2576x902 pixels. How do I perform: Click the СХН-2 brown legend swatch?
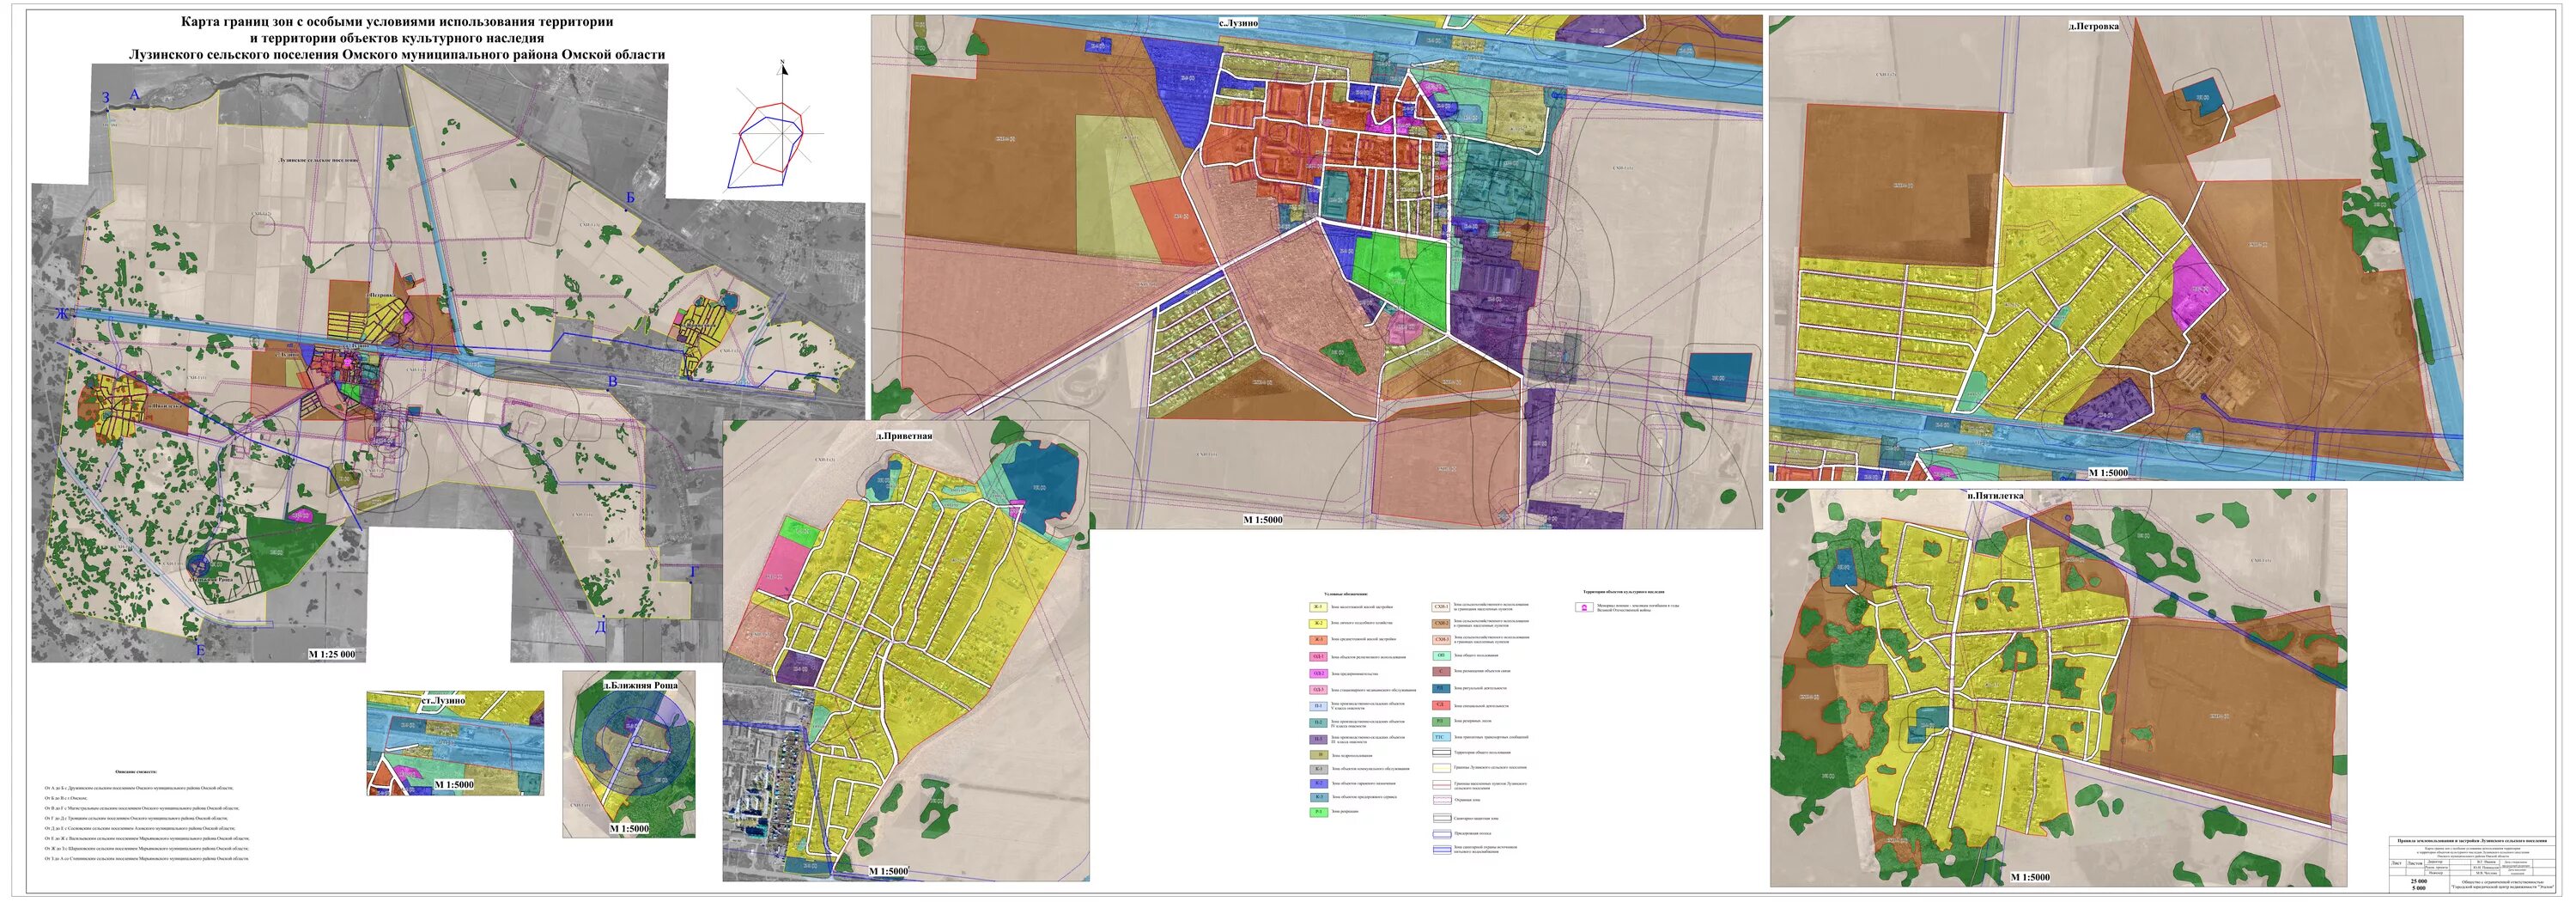pos(1442,624)
